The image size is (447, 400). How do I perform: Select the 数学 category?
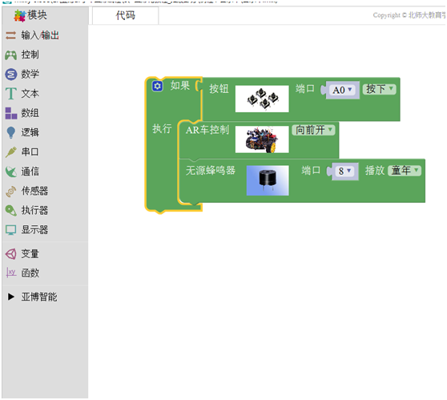[x=30, y=75]
